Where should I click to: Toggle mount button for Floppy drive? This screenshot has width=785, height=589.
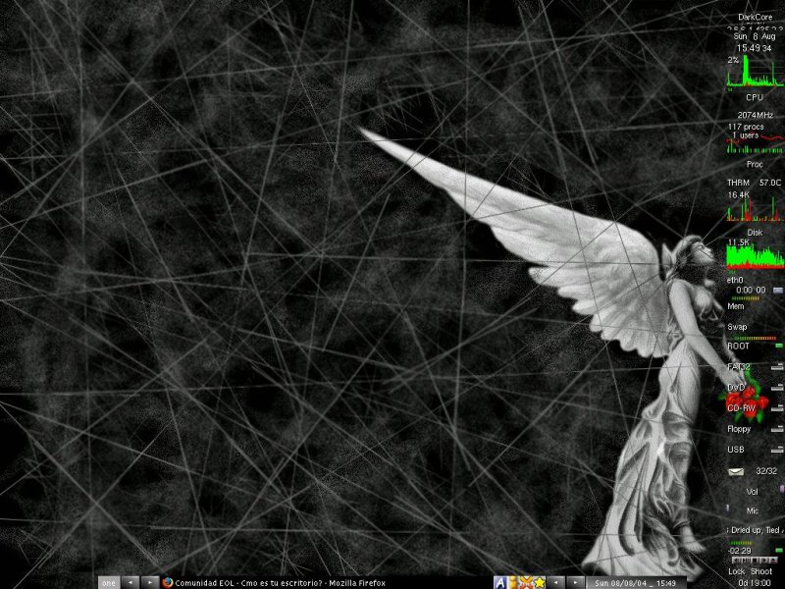[778, 429]
